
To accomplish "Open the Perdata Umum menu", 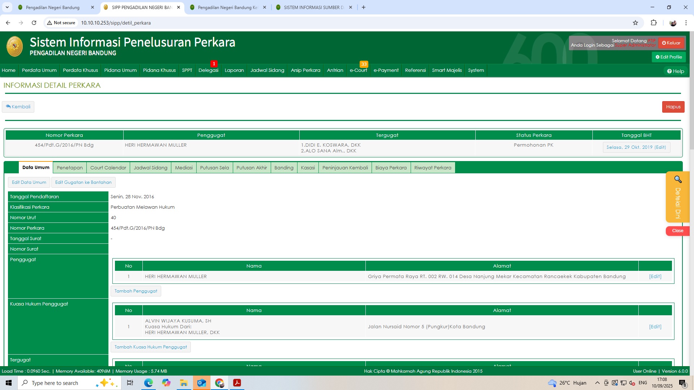I will [39, 70].
